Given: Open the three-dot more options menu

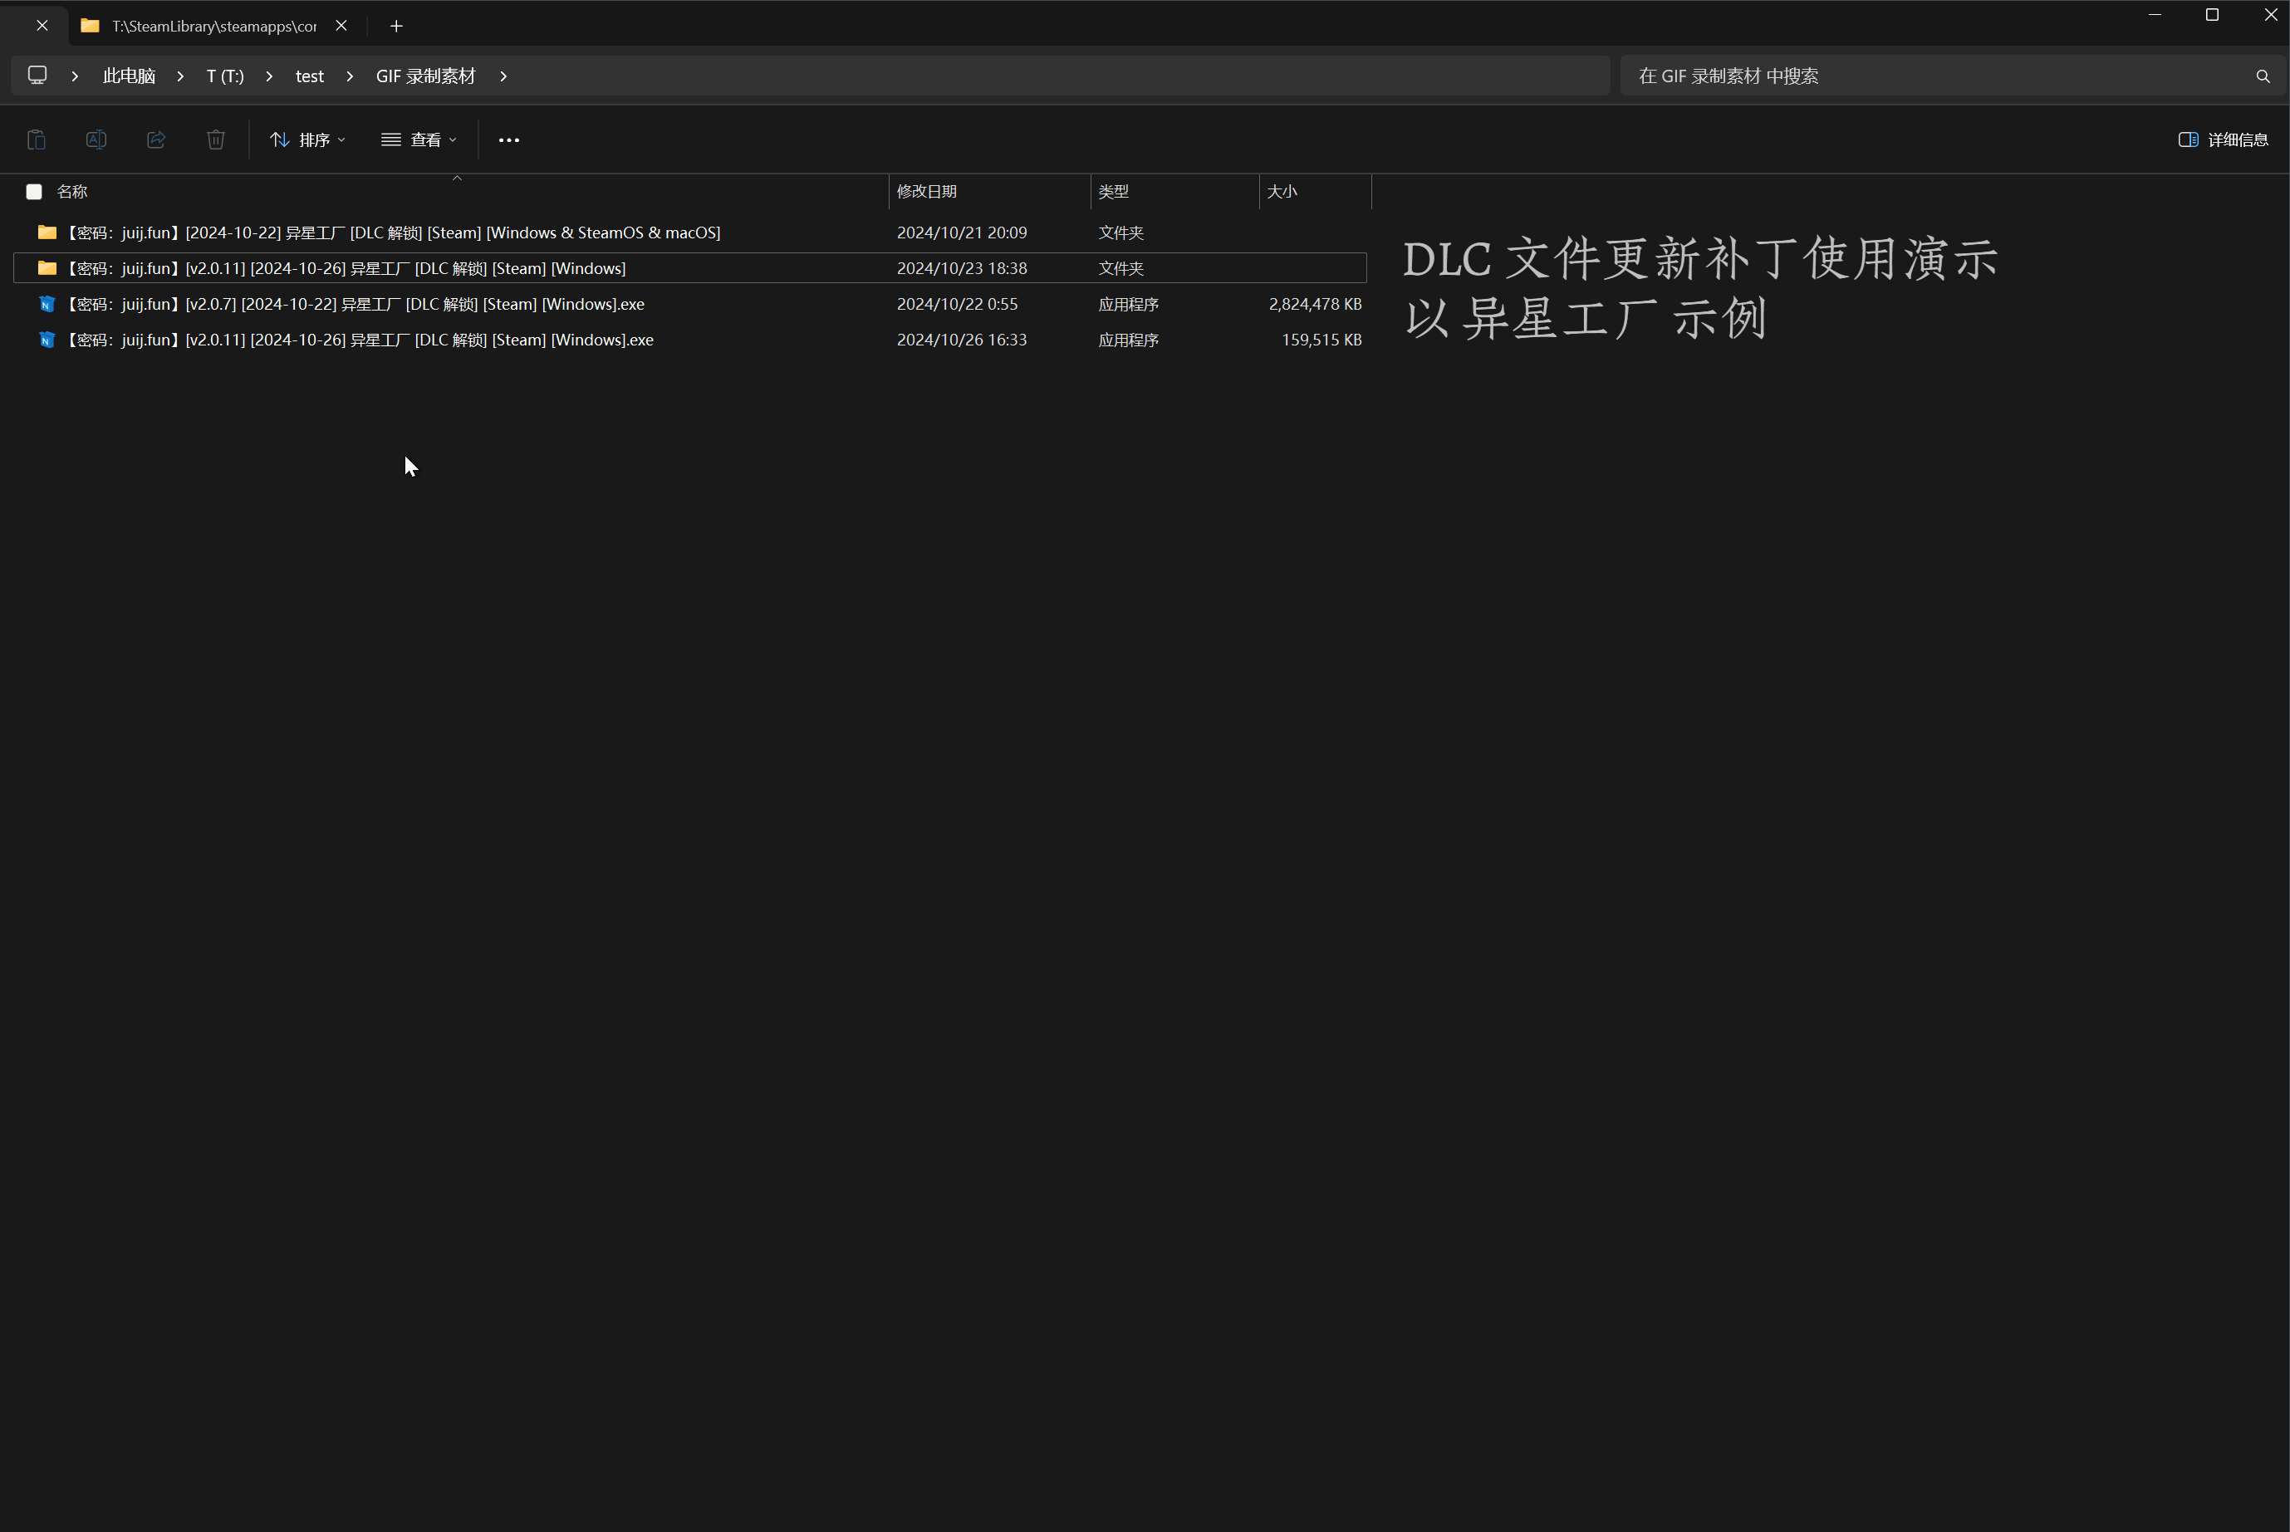Looking at the screenshot, I should 509,139.
